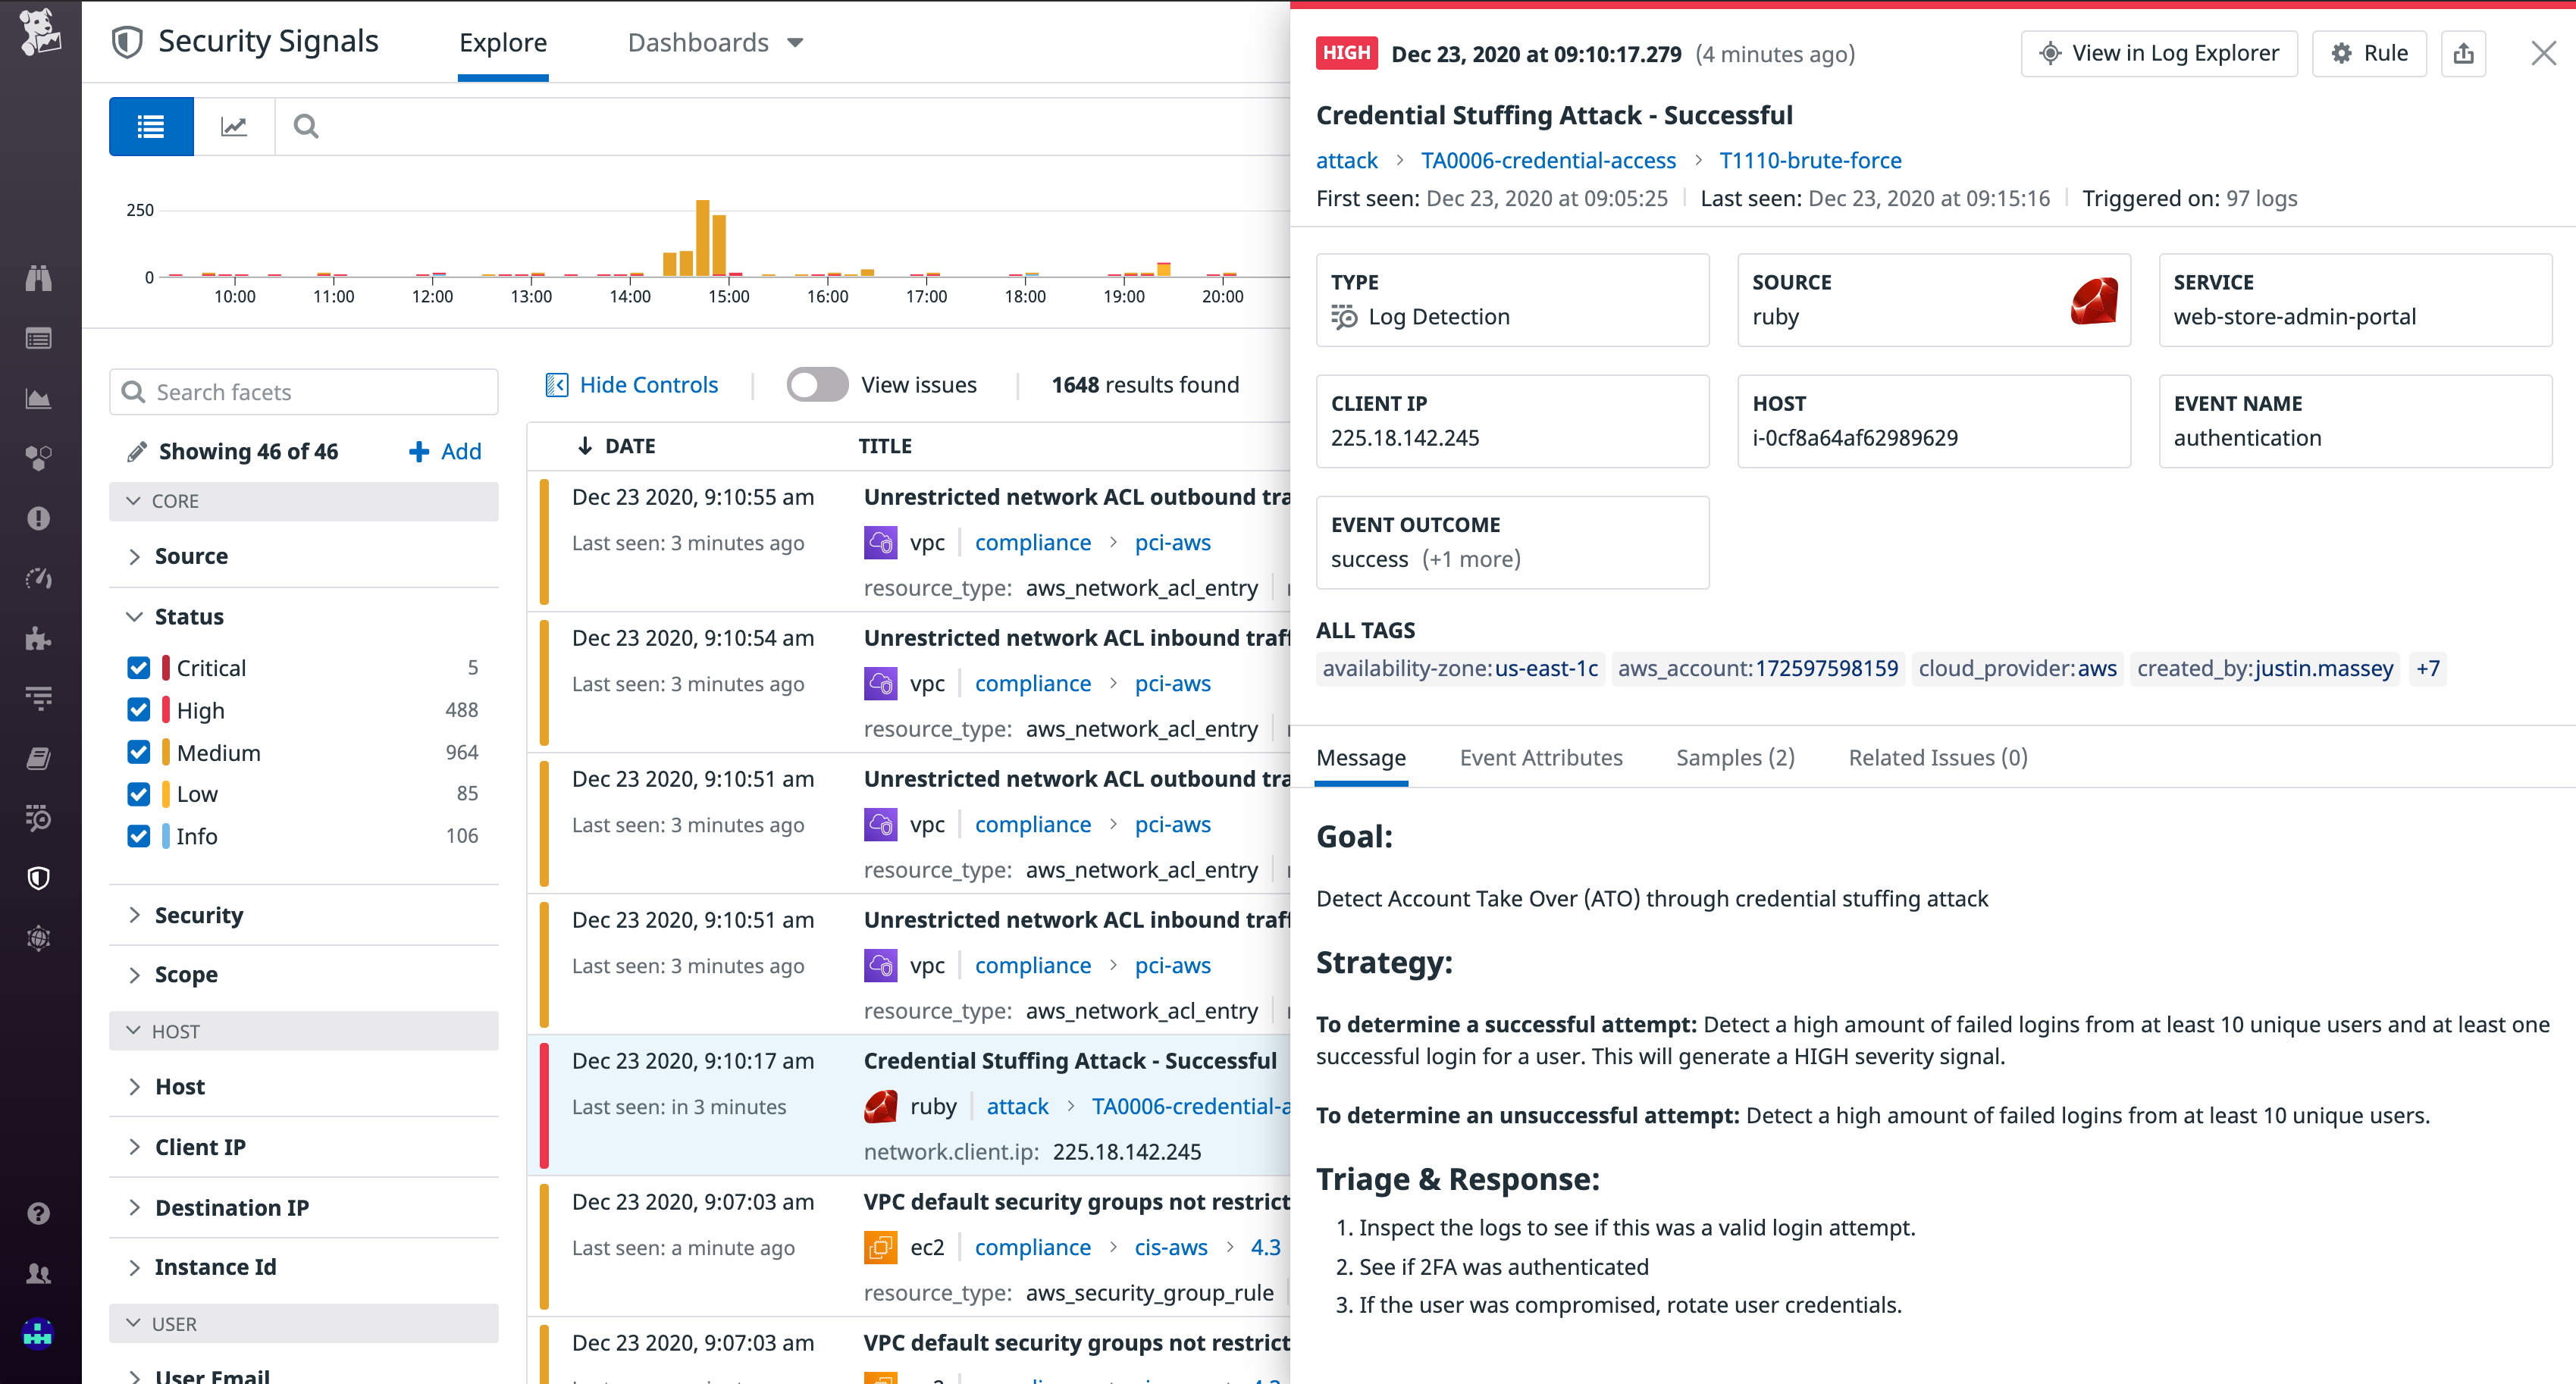Open the Samples (2) tab
The height and width of the screenshot is (1384, 2576).
pos(1735,758)
